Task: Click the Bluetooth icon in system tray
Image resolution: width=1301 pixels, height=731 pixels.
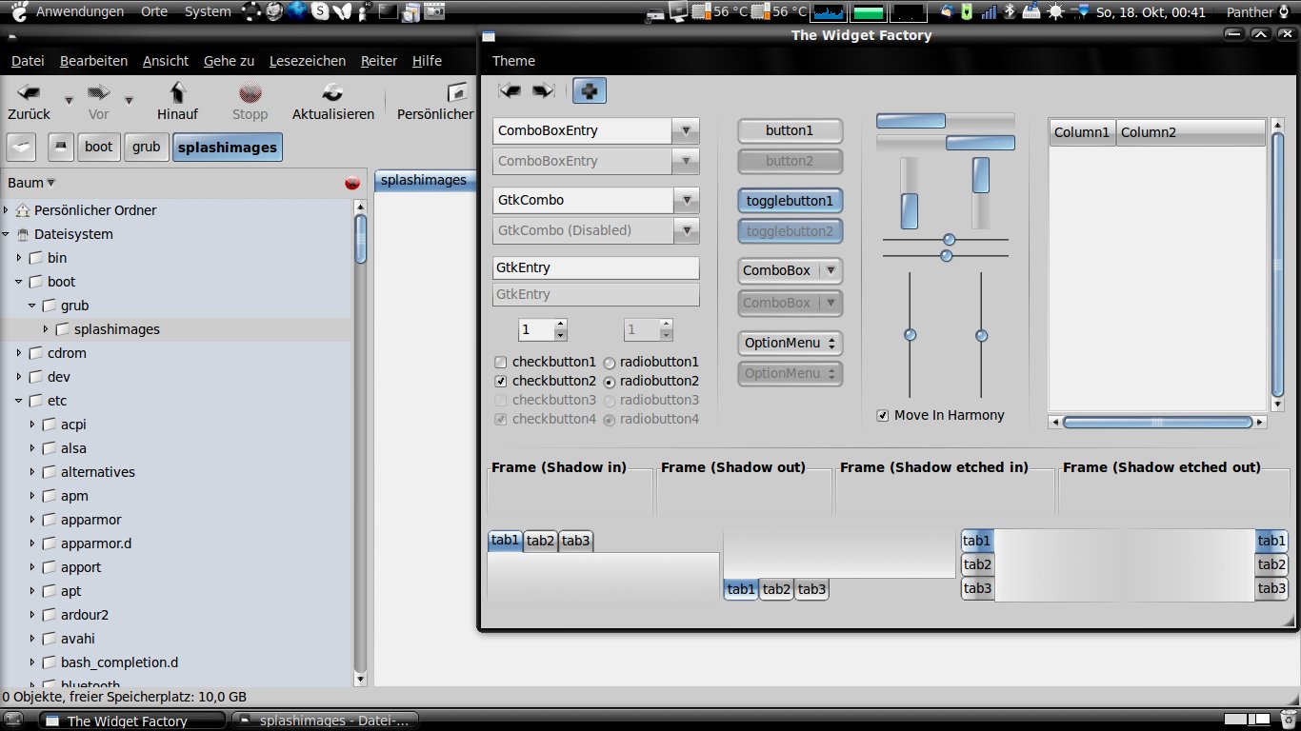Action: [x=1011, y=12]
